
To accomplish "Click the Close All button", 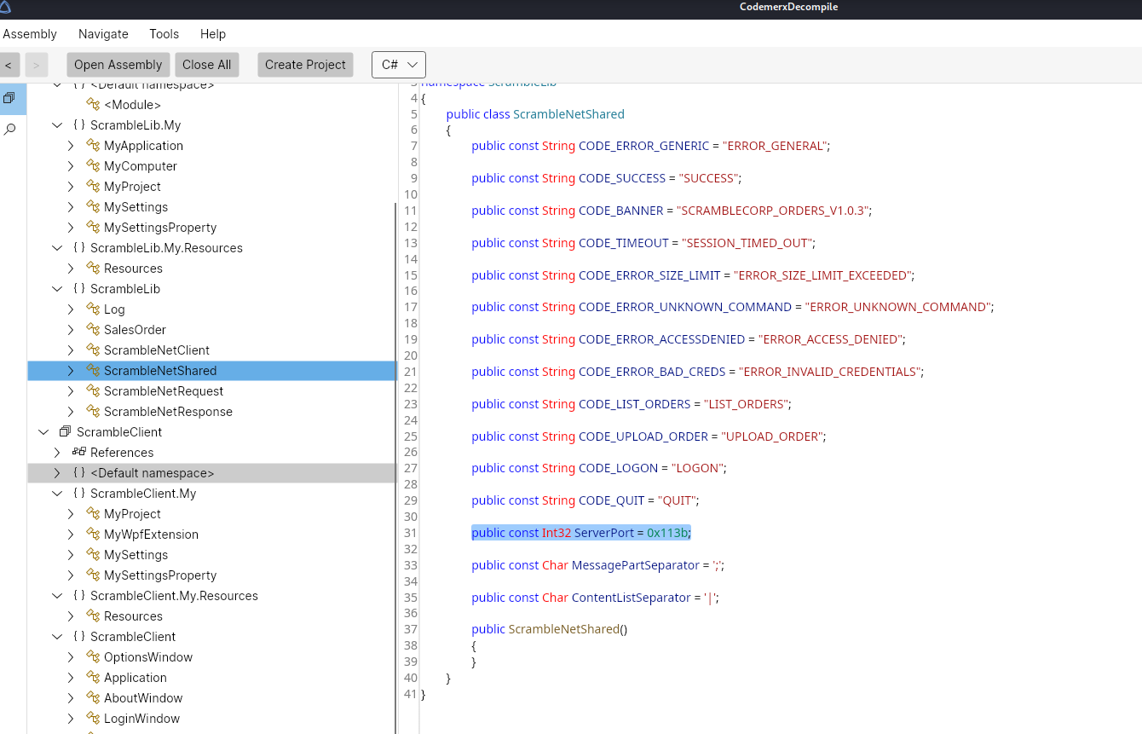I will 206,65.
